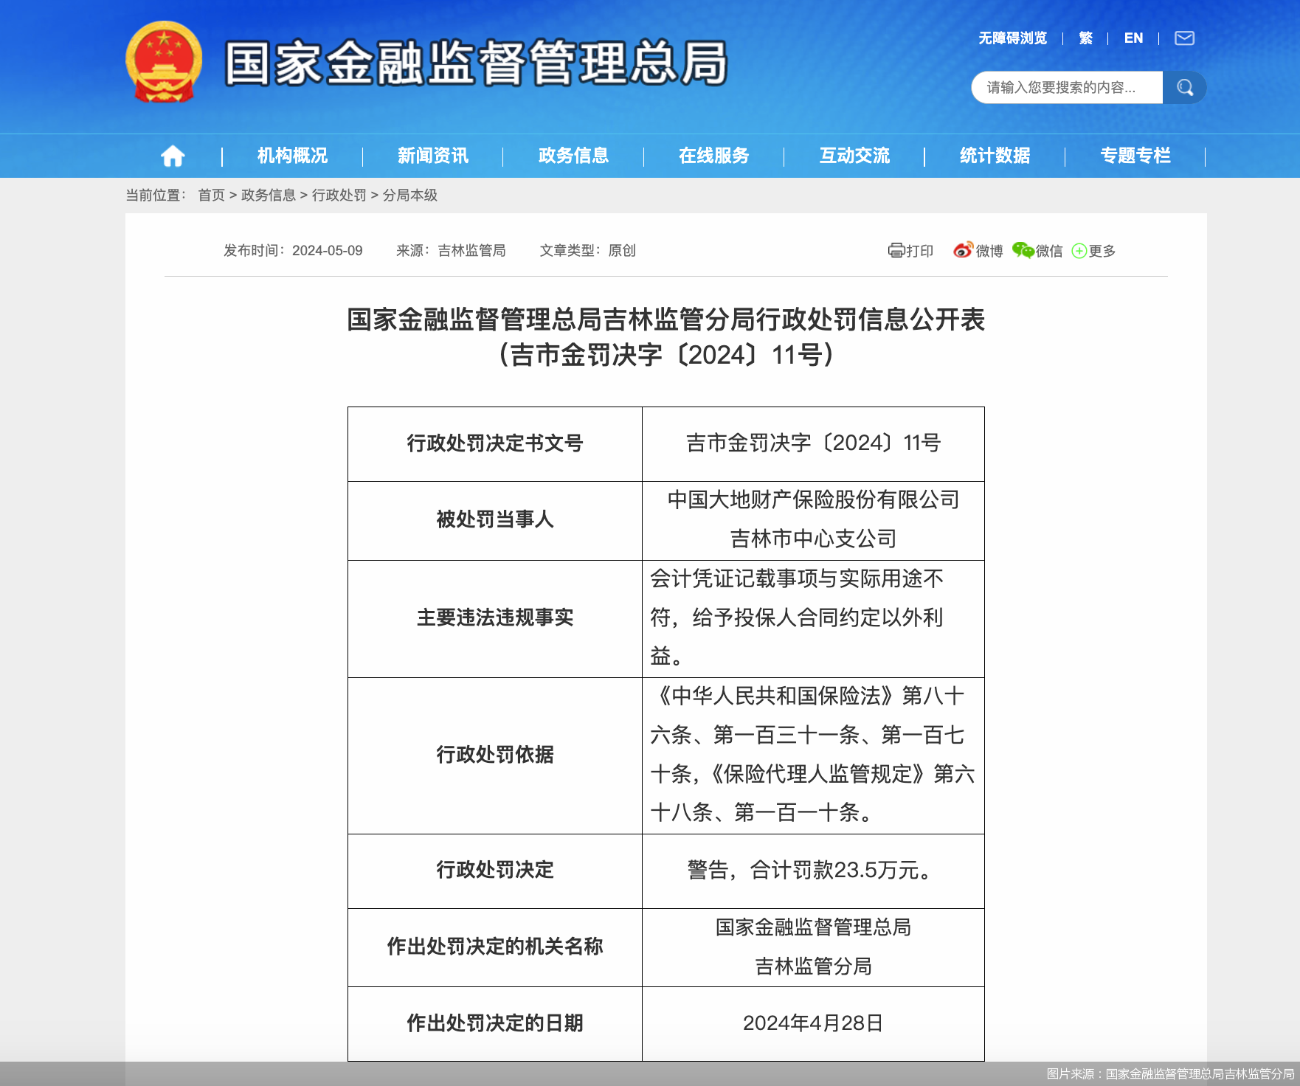
Task: Click 行政处罚 in breadcrumb
Action: click(339, 195)
